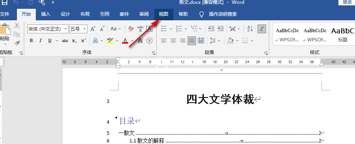Viewport: 355px width, 144px height.
Task: Open the Phonetic Guide (wén) tool
Action: (x=141, y=29)
